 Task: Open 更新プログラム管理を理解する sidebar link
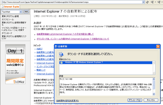14,24
